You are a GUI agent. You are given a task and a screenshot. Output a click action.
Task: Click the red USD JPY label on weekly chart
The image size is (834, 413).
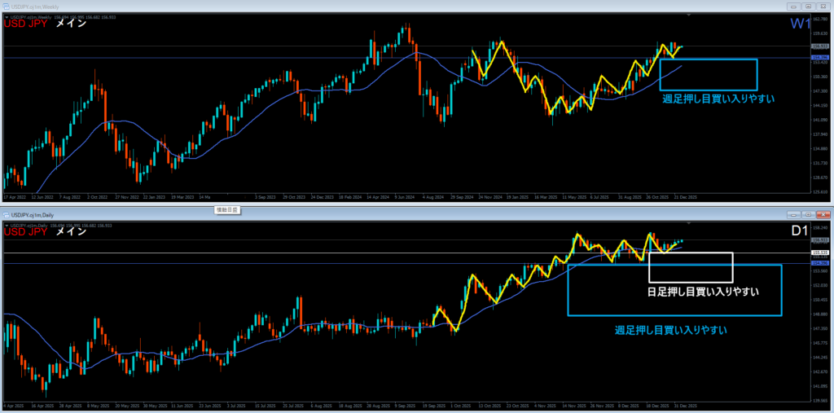(26, 24)
